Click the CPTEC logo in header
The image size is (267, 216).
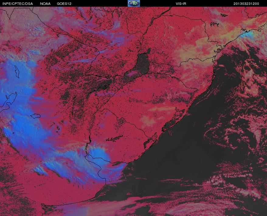coord(134,3)
